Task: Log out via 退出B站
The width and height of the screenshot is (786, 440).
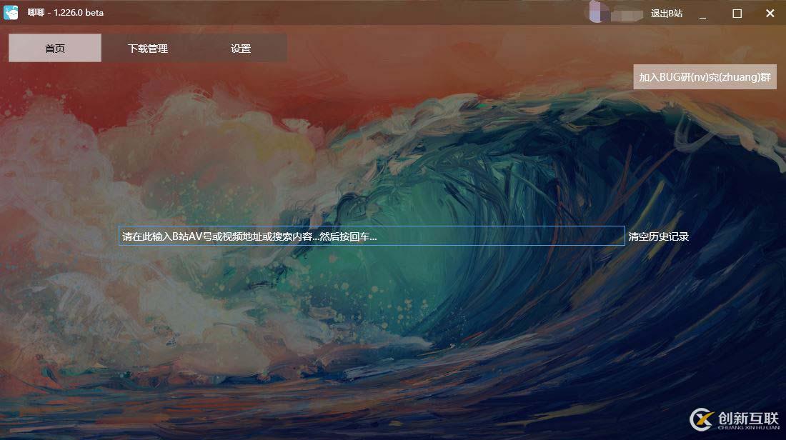Action: pyautogui.click(x=666, y=14)
